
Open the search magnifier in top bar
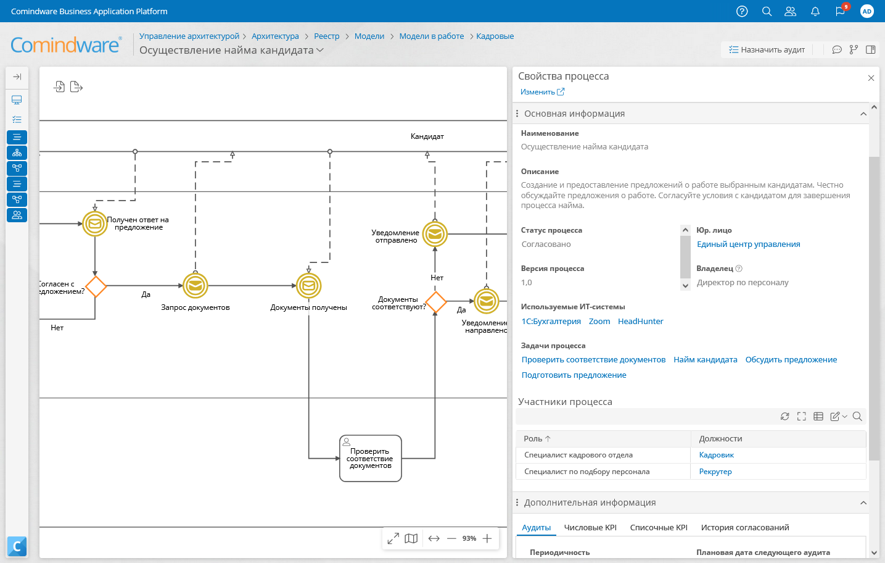point(767,11)
